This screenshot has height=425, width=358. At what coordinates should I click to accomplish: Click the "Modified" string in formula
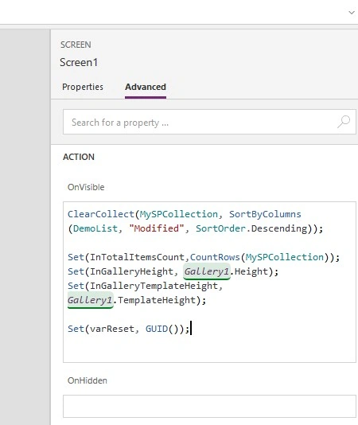pos(157,228)
